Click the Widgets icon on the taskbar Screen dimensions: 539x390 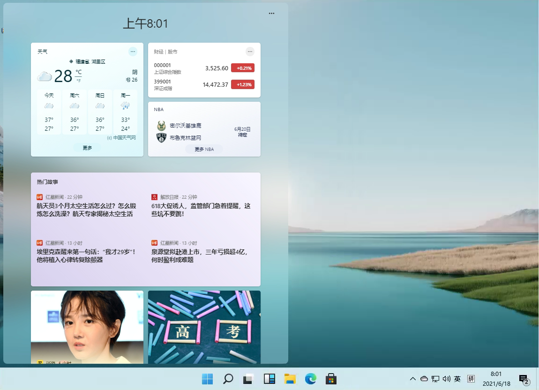269,378
